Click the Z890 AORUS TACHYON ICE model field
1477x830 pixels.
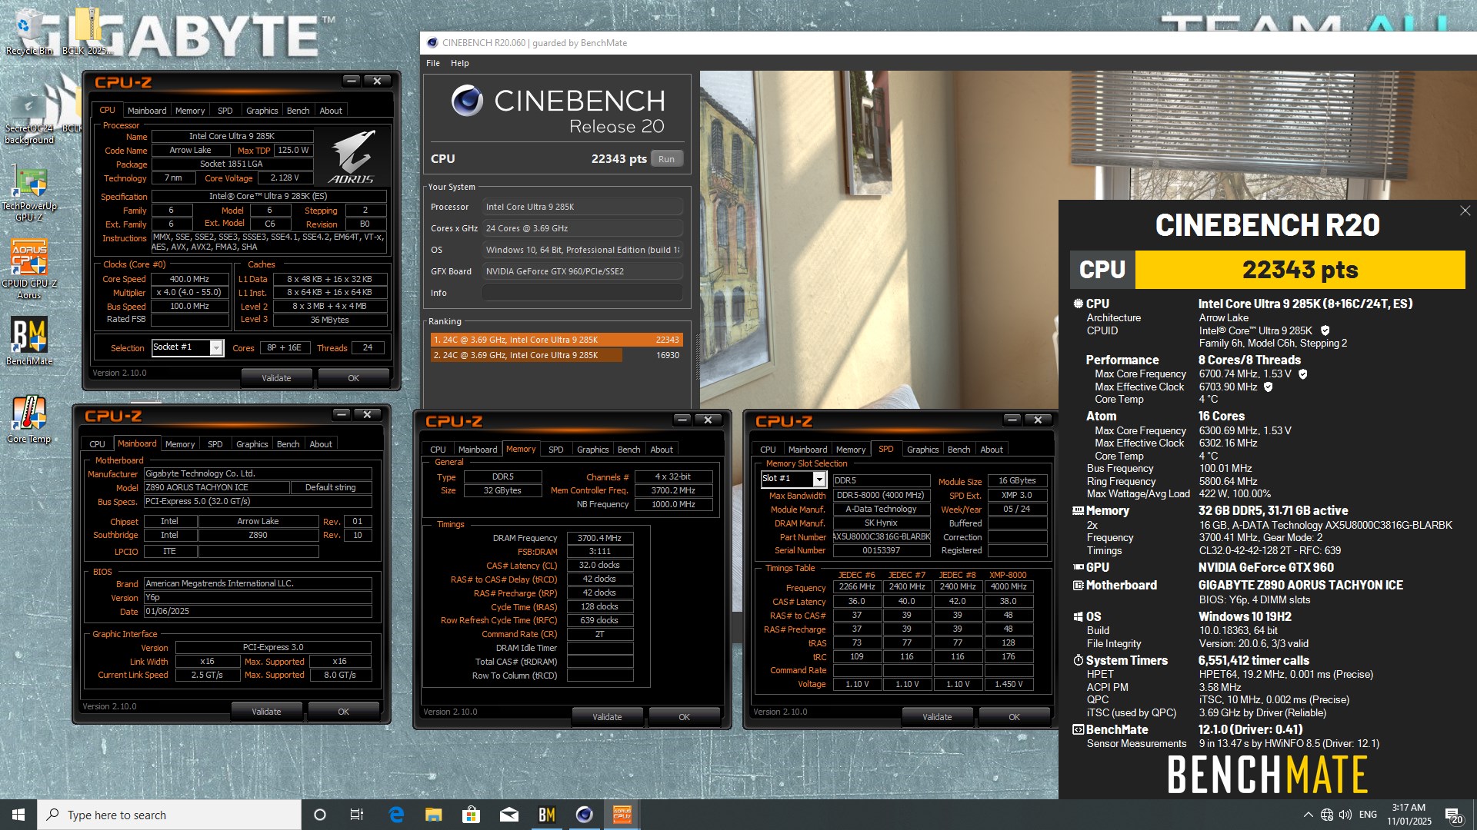pyautogui.click(x=216, y=487)
